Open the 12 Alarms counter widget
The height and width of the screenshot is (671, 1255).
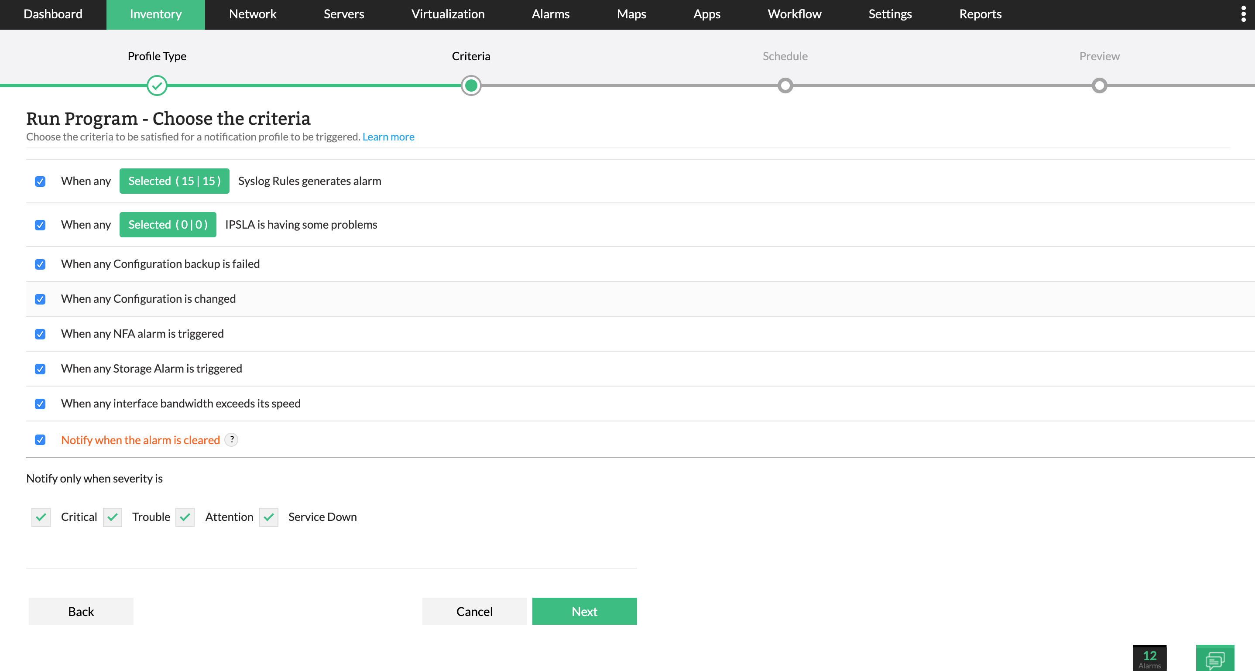coord(1149,658)
